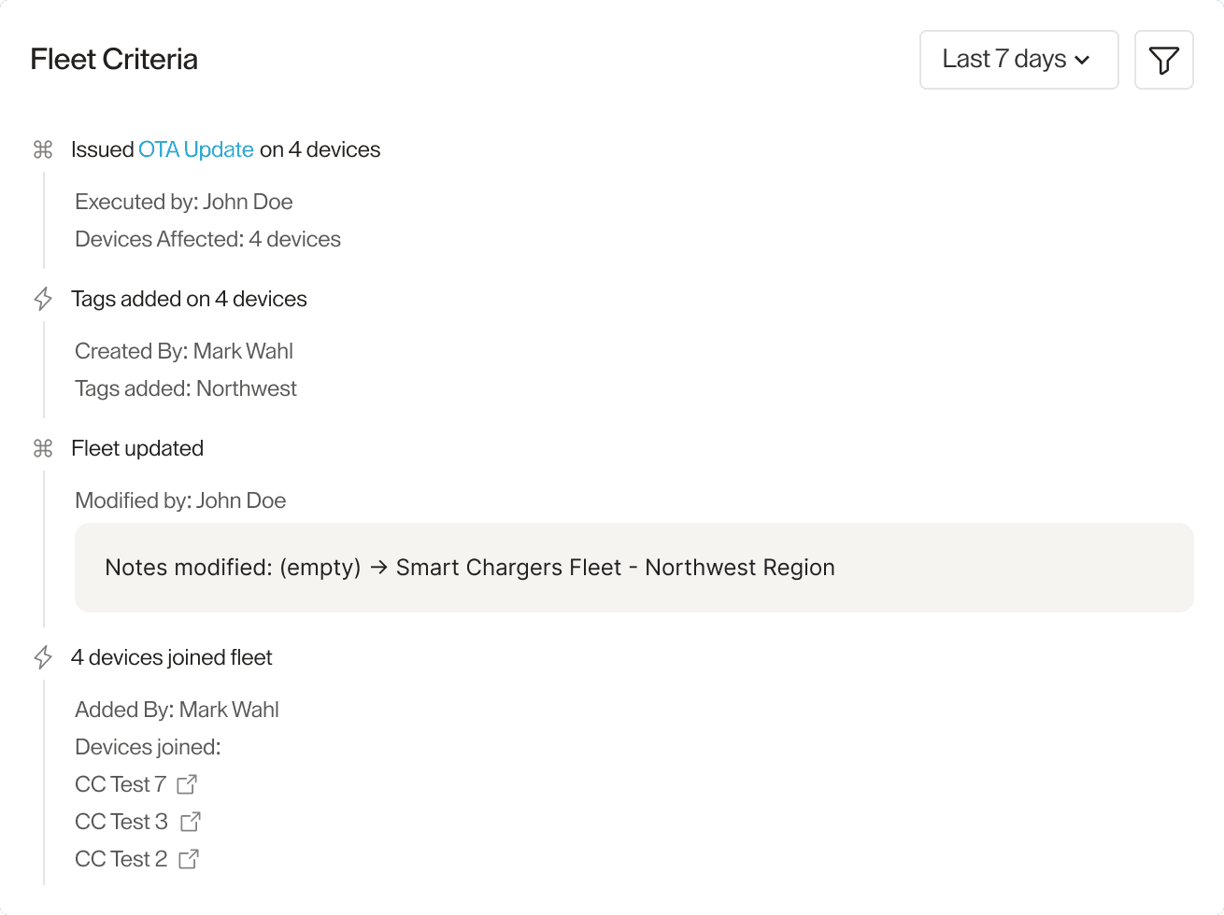
Task: Select the CC Test 3 device name
Action: tap(121, 822)
